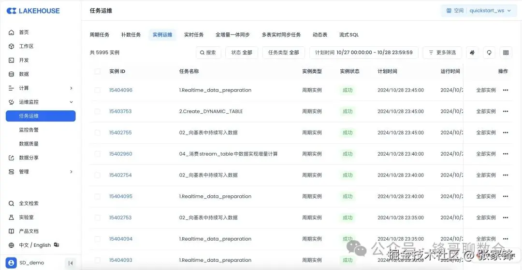Switch to 补数任务 tab
This screenshot has width=522, height=270.
point(131,35)
